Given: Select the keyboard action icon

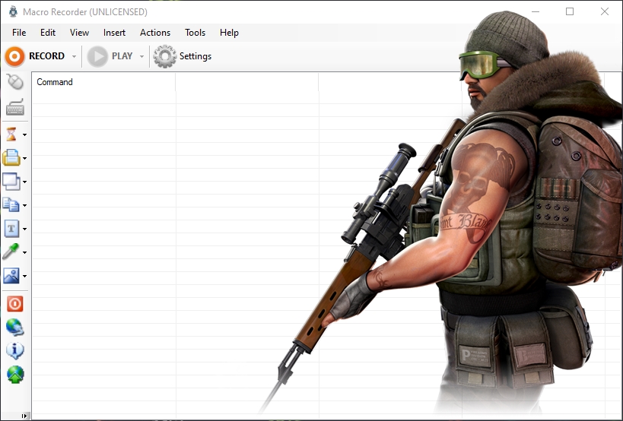Looking at the screenshot, I should [x=15, y=107].
